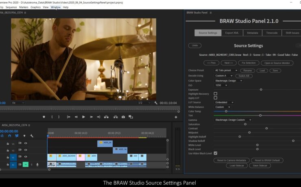The image size is (301, 187).
Task: Open timeline display settings wrench
Action: click(32, 136)
